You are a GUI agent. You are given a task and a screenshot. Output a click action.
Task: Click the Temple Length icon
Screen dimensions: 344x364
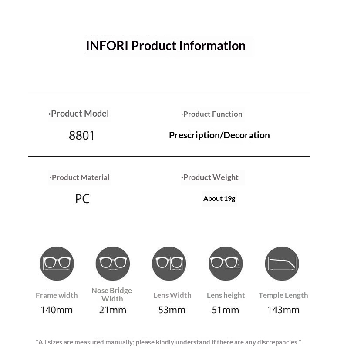coord(282,264)
